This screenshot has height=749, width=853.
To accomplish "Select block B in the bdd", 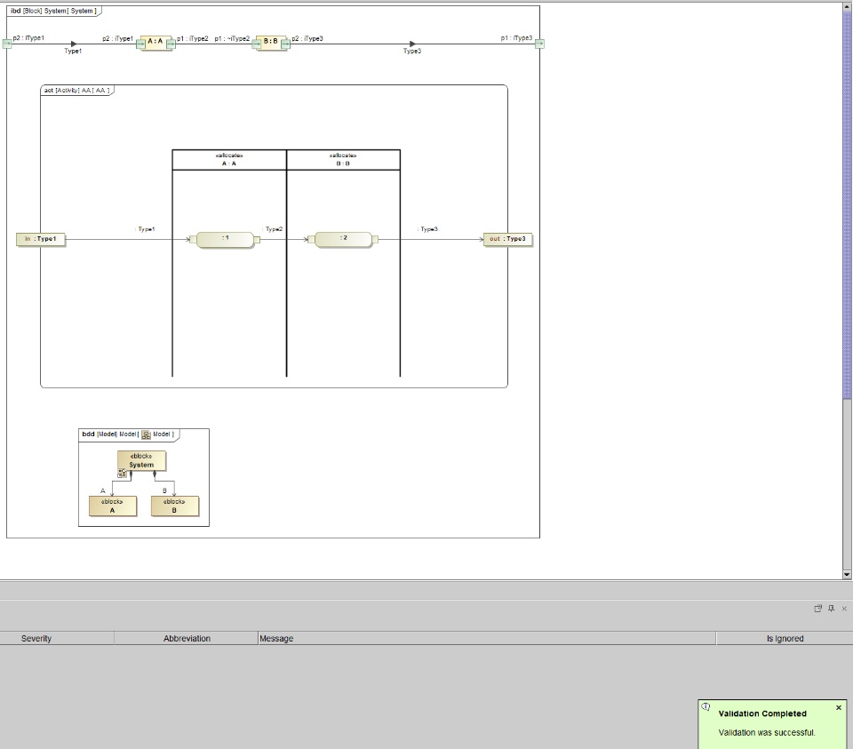I will click(175, 506).
